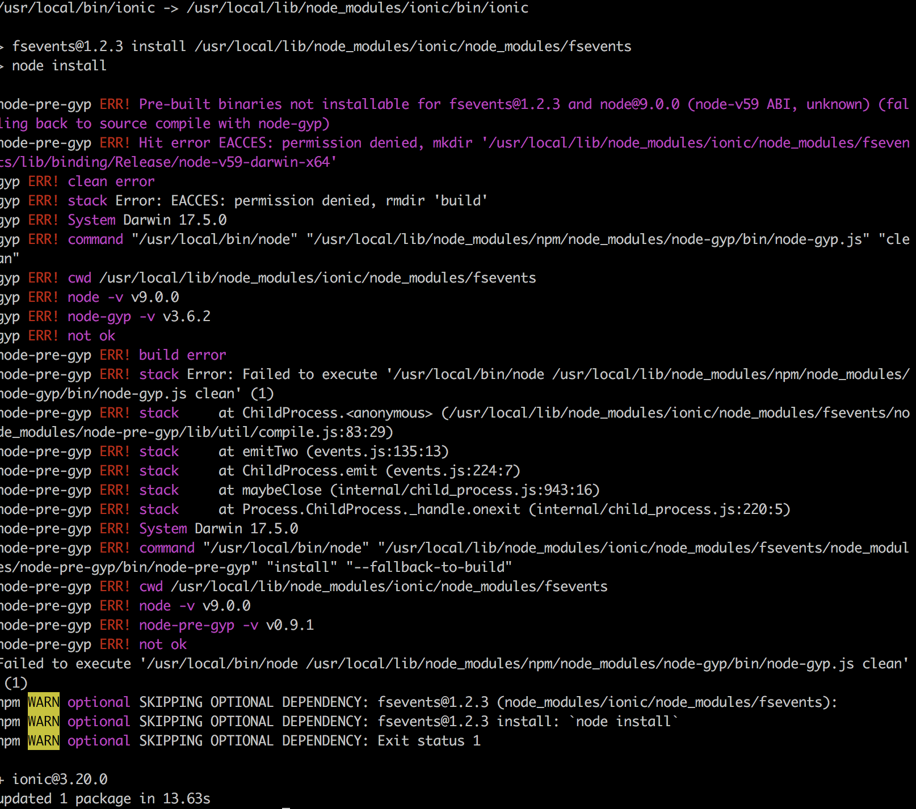
Task: Click the 'v3.6.2' node-gyp version text
Action: click(x=187, y=317)
